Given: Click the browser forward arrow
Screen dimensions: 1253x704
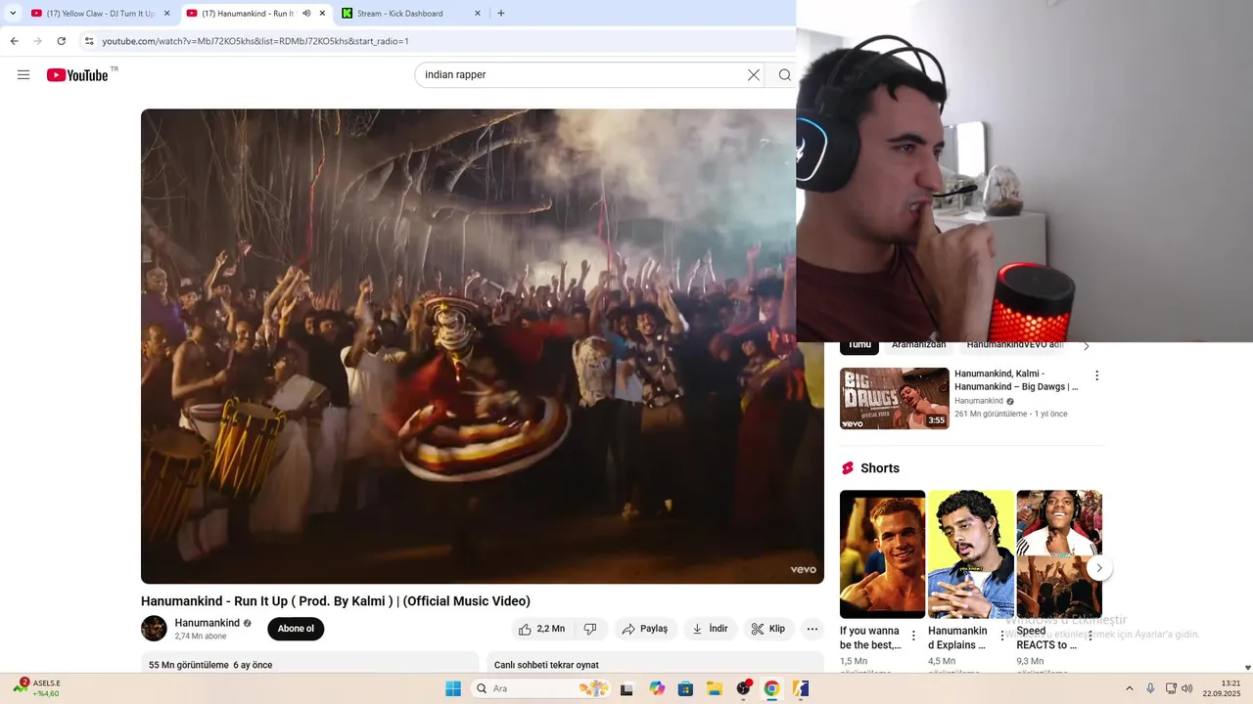Looking at the screenshot, I should (37, 41).
